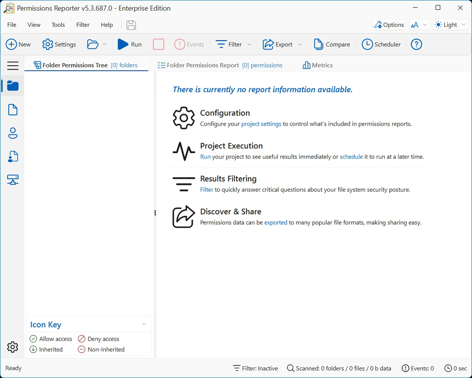472x378 pixels.
Task: Click the Non-Inherited red minus icon
Action: click(81, 349)
